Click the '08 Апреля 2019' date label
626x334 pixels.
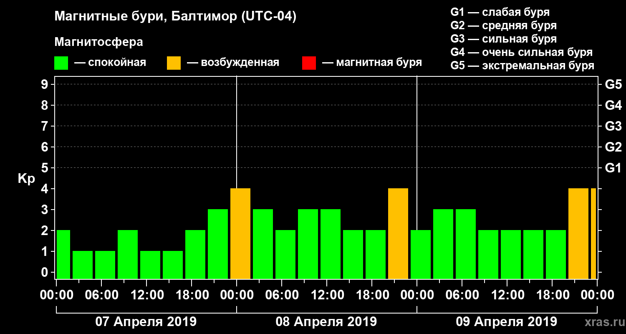click(x=326, y=322)
